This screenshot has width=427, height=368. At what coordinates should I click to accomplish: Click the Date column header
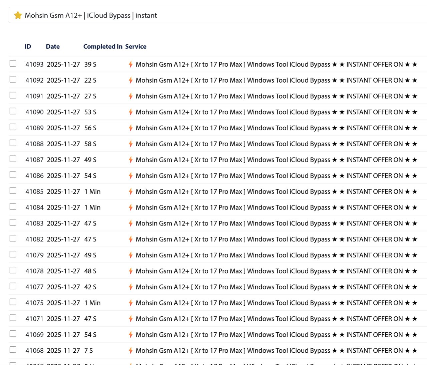click(53, 47)
